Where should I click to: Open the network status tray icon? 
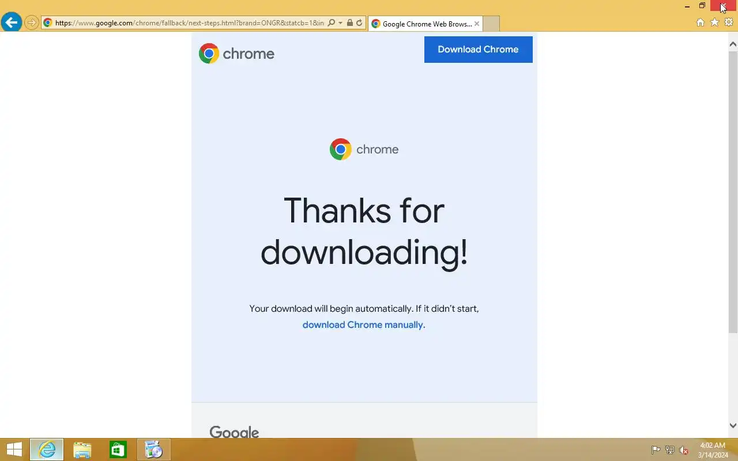[x=670, y=450]
